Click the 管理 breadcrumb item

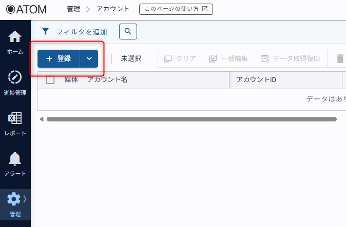tap(73, 9)
